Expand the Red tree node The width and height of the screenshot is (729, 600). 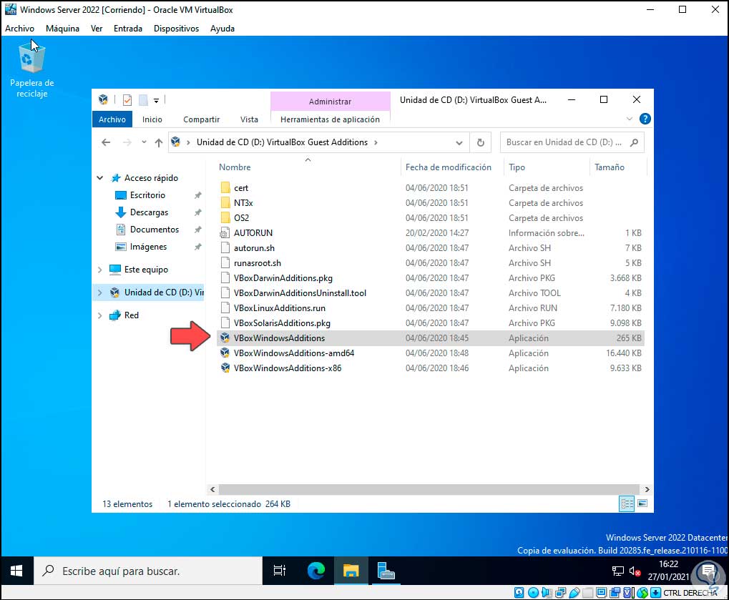coord(100,315)
